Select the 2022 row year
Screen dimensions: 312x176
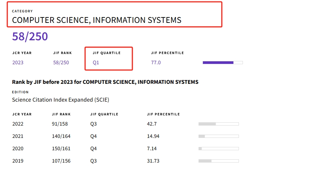tap(18, 124)
